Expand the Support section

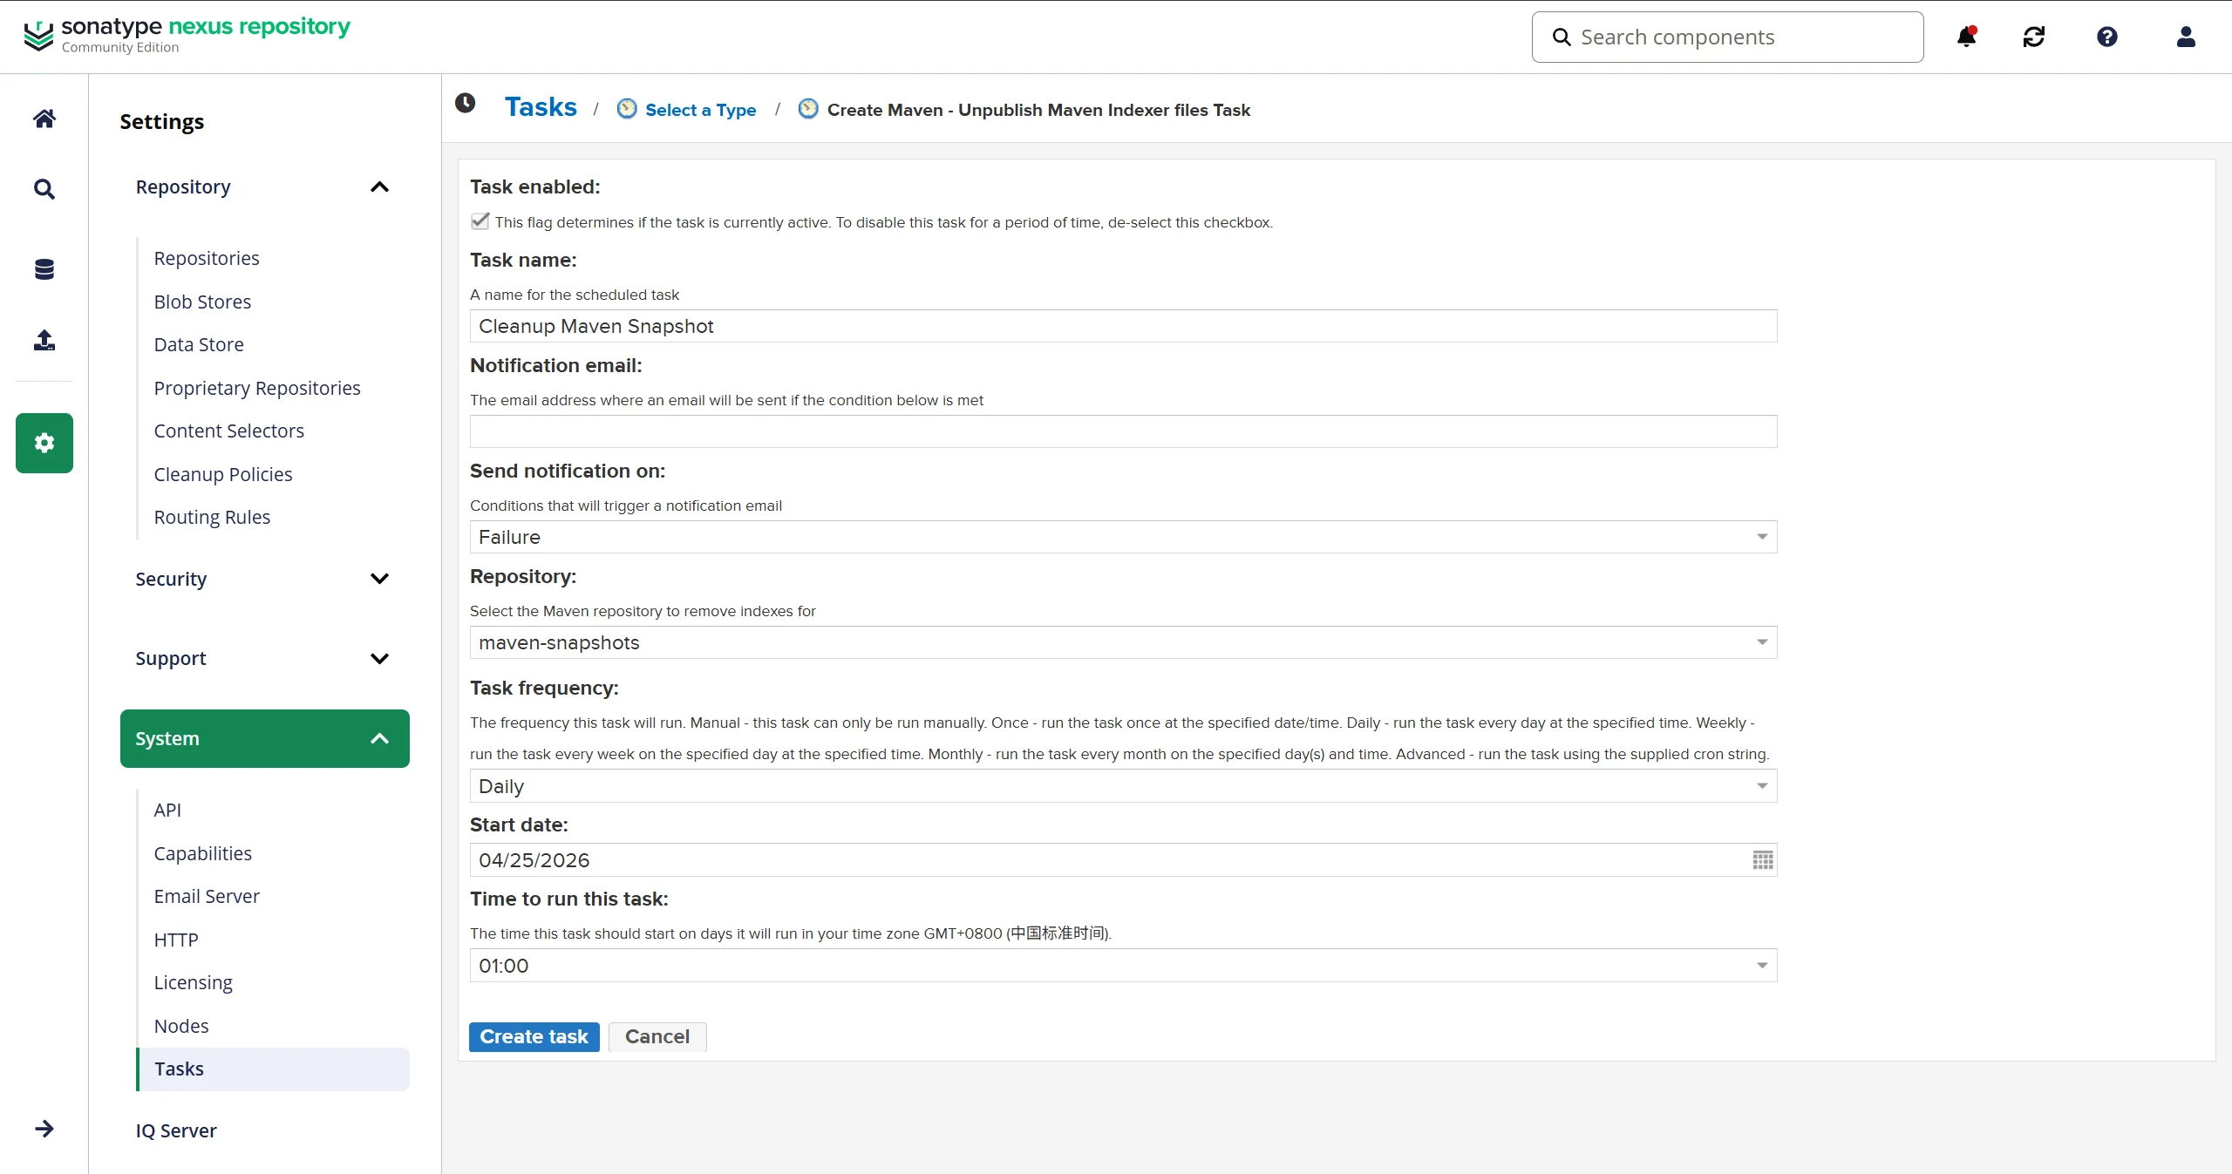(264, 659)
